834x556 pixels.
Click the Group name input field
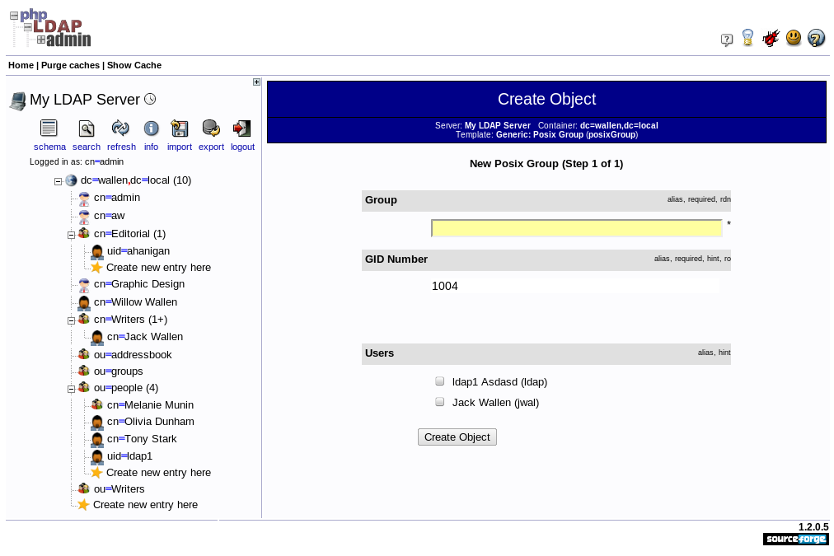coord(576,228)
